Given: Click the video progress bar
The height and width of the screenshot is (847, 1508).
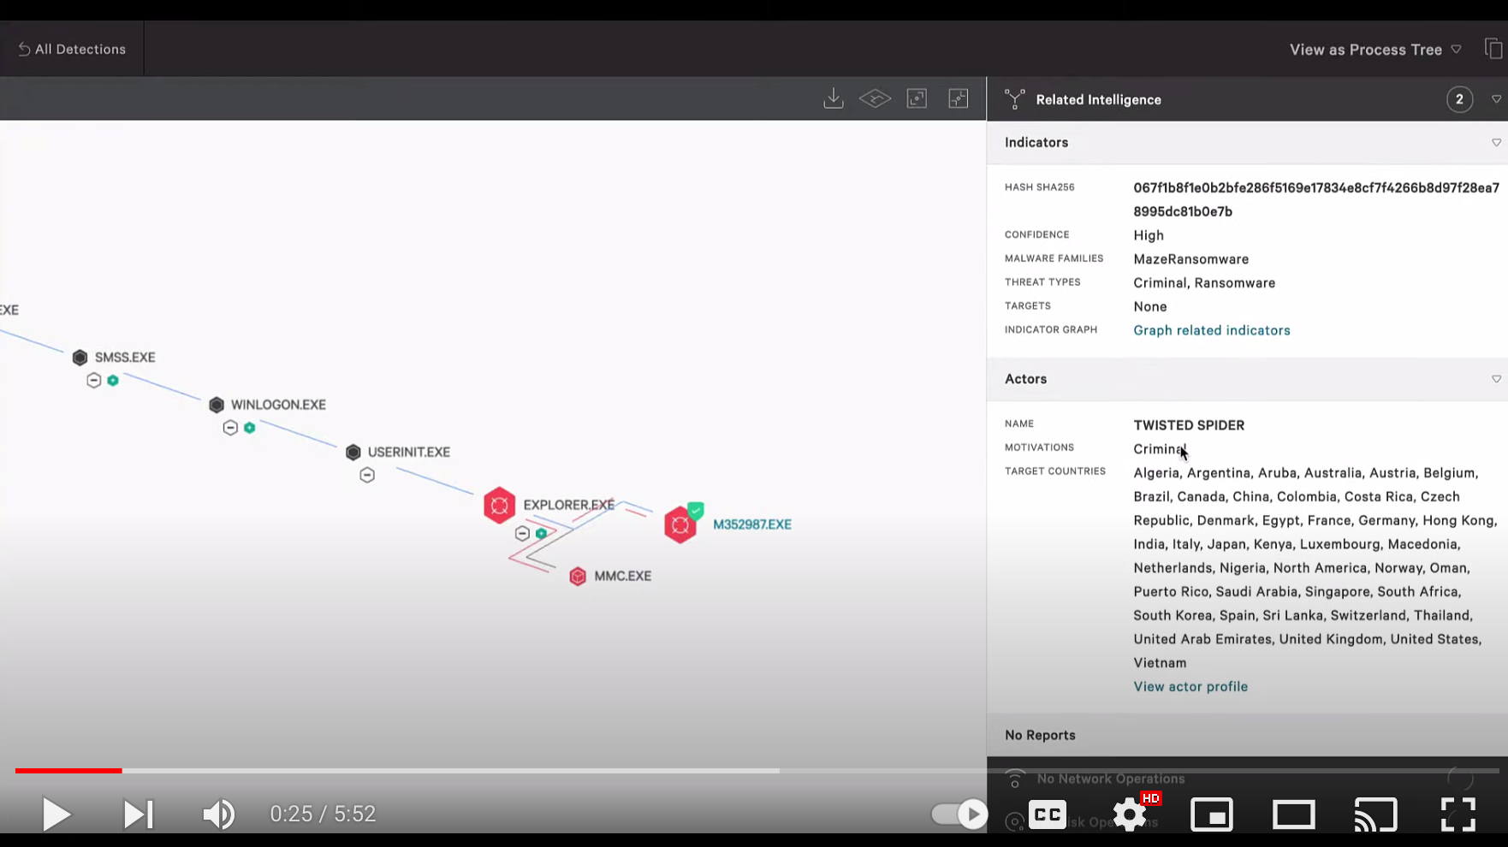Looking at the screenshot, I should (428, 771).
